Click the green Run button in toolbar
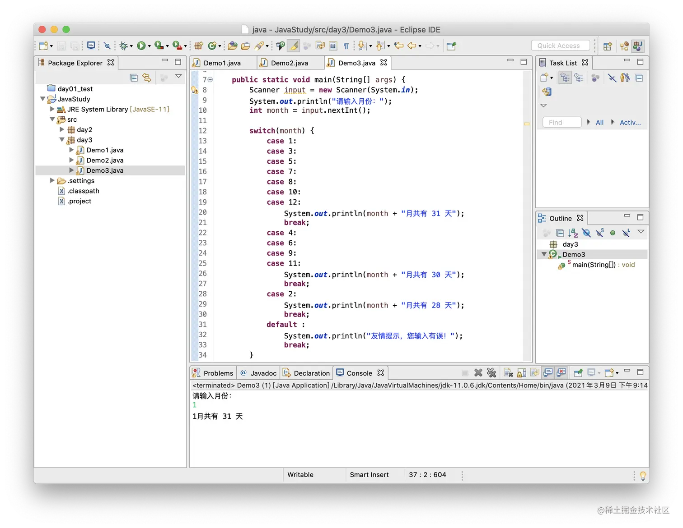683x528 pixels. tap(141, 46)
